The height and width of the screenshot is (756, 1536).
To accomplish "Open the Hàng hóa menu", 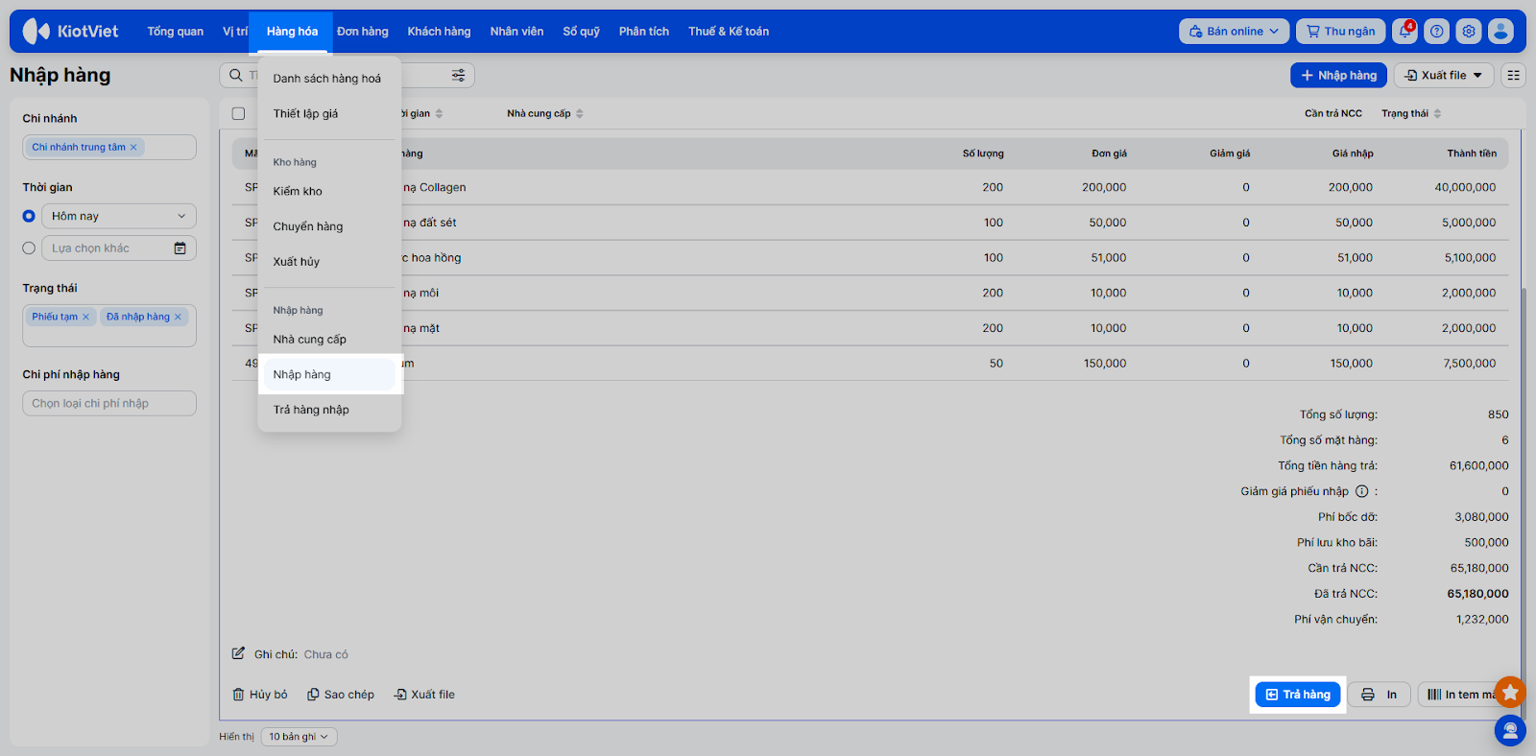I will [292, 31].
